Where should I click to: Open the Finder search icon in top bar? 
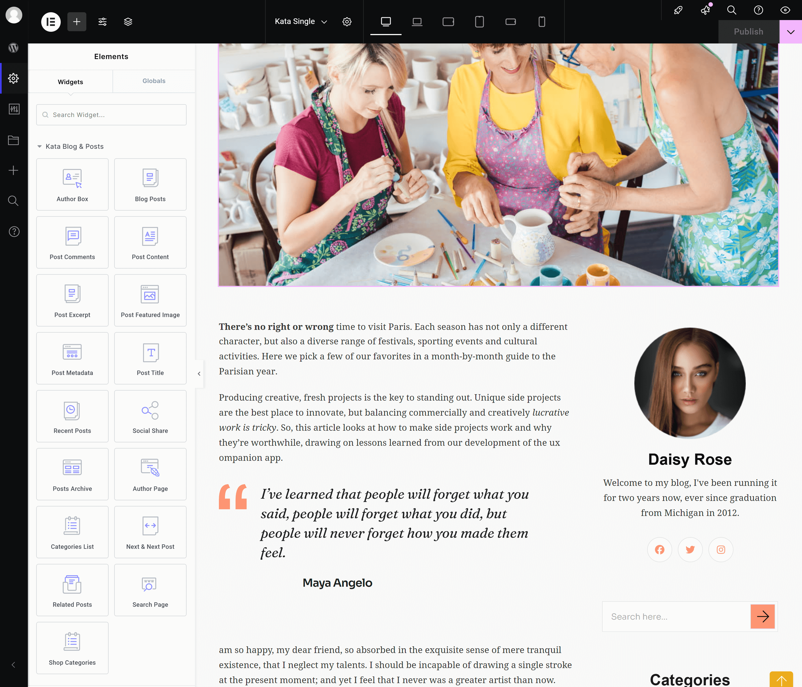(731, 10)
